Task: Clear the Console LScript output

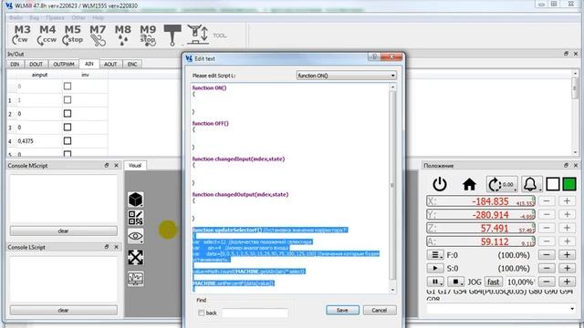Action: click(63, 310)
